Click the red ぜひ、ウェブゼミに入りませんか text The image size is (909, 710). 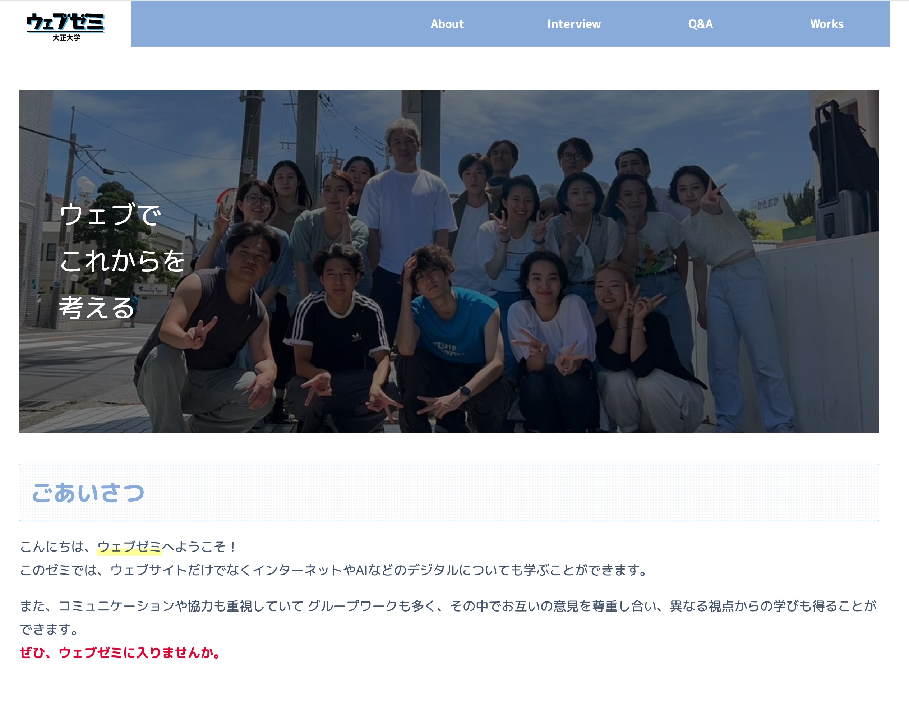[x=120, y=653]
